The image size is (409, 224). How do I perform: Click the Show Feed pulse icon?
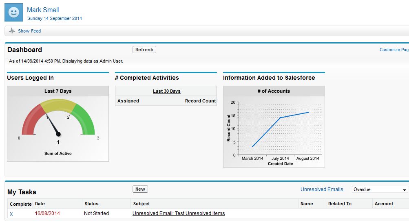12,31
